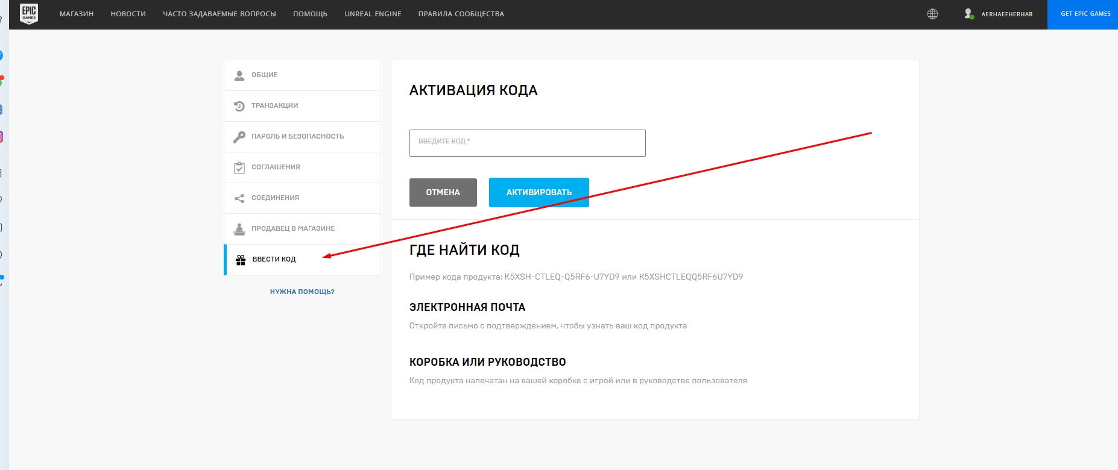Open the Магазин menu item
Image resolution: width=1118 pixels, height=470 pixels.
pyautogui.click(x=77, y=14)
